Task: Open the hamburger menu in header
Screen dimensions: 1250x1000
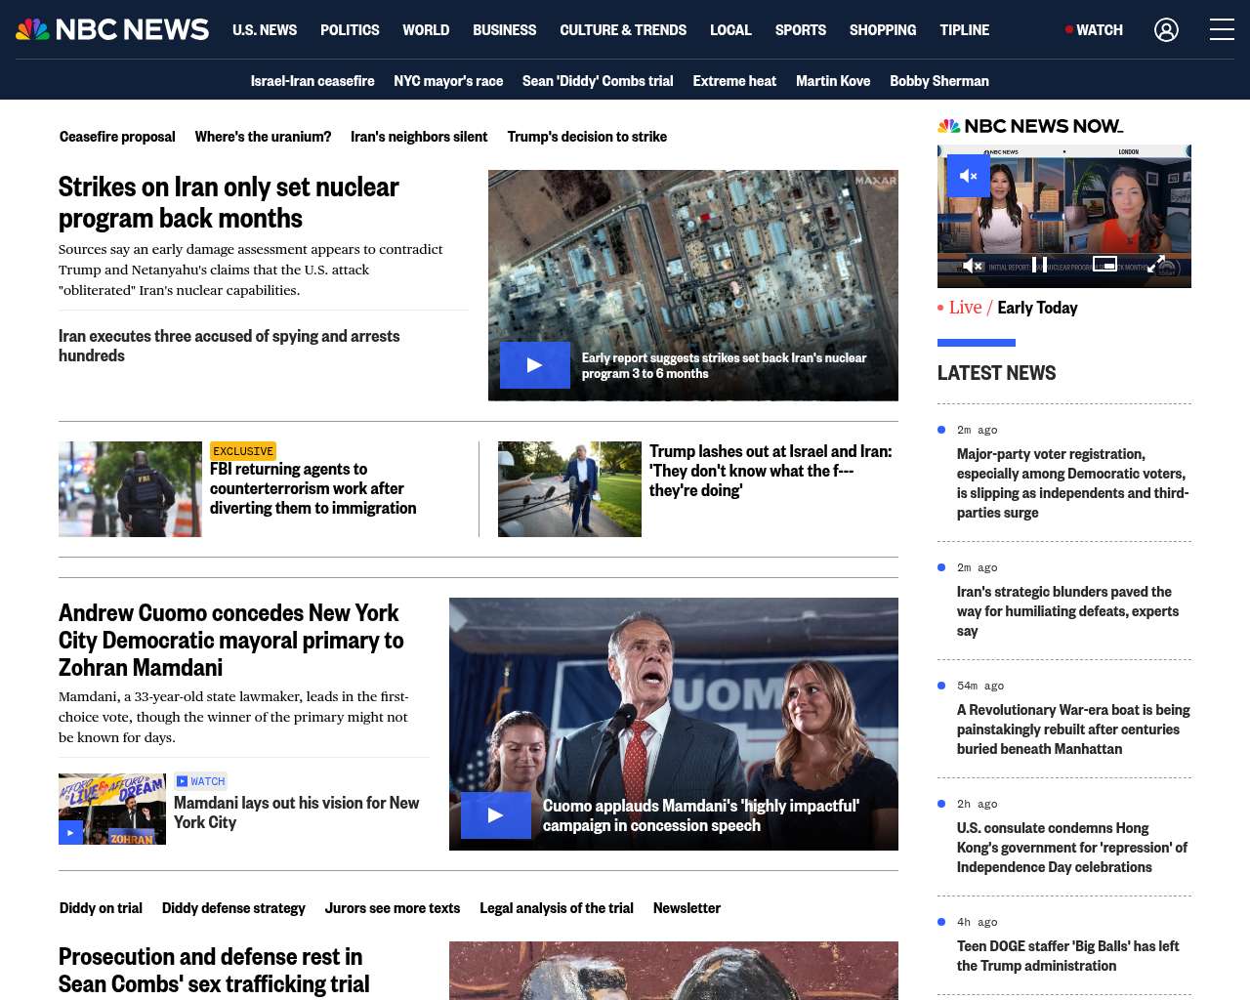Action: point(1222,30)
